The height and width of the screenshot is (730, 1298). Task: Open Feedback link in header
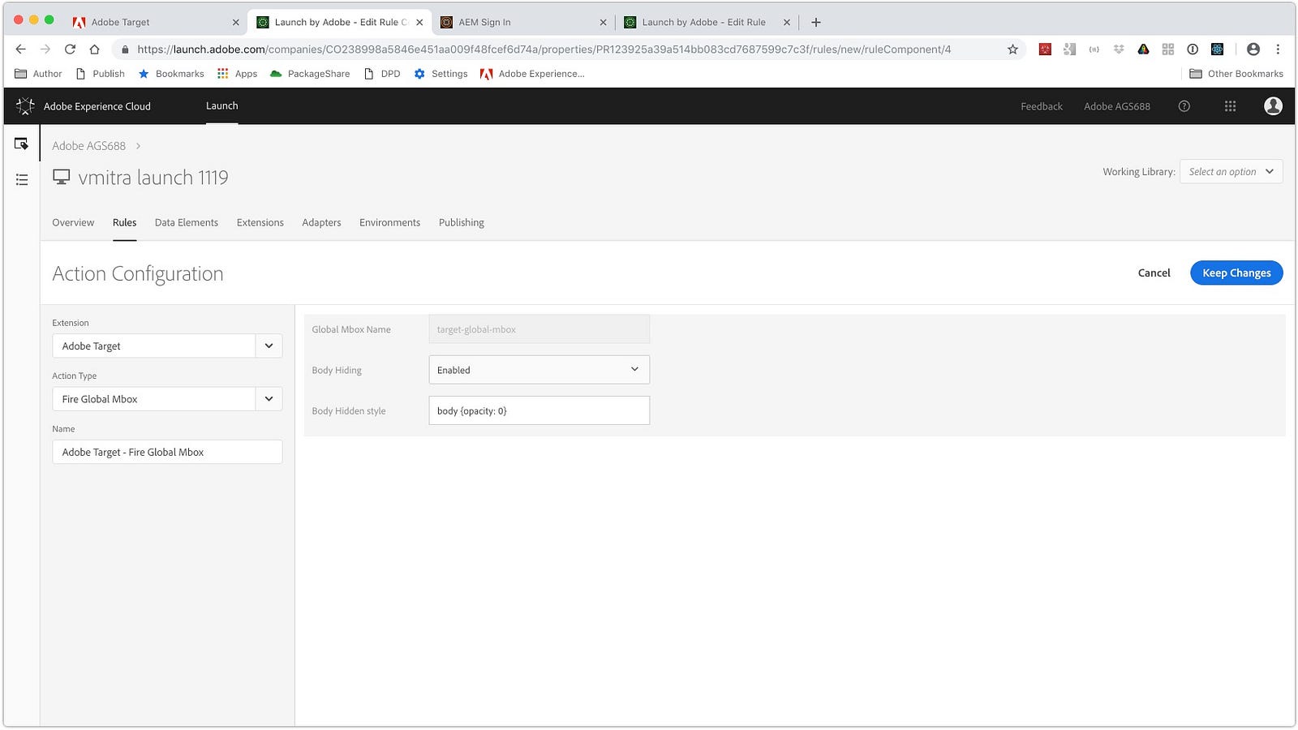1042,106
